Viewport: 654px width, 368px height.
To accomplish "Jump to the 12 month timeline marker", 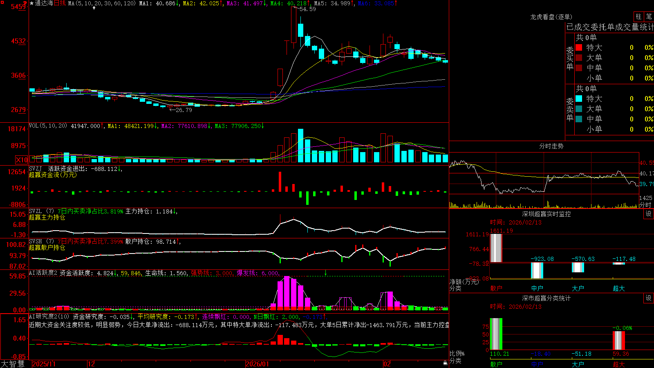I will click(92, 364).
